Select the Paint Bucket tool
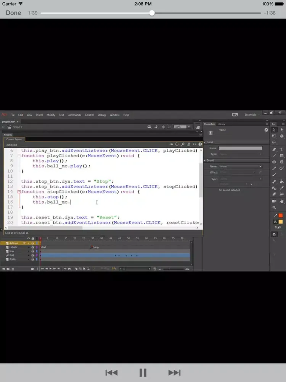Screen dimensions: 286x382 [x=282, y=181]
